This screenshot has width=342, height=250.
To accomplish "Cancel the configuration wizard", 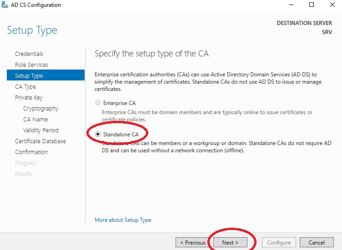I will point(317,242).
